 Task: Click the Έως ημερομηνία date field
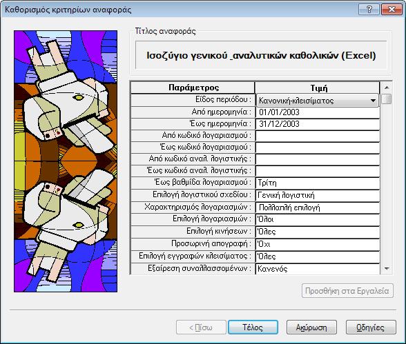(x=318, y=124)
